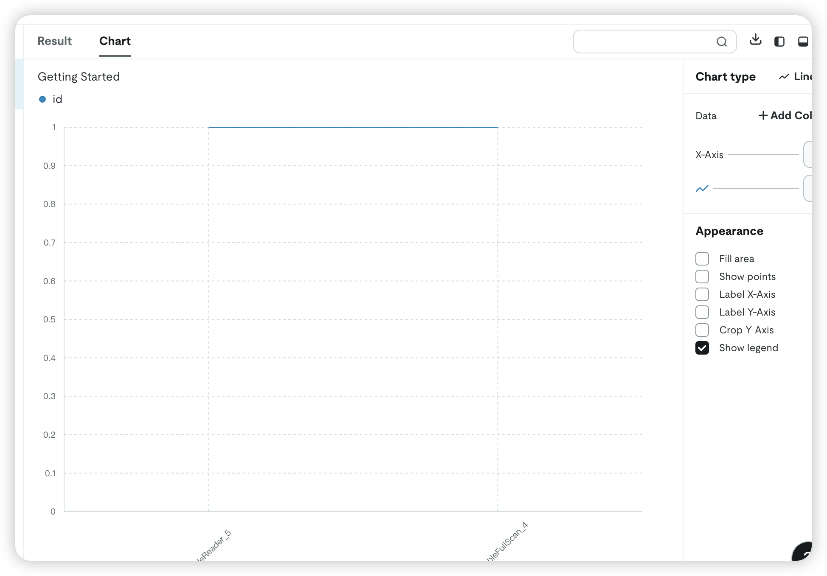This screenshot has width=827, height=576.
Task: Click the download results icon
Action: [755, 40]
